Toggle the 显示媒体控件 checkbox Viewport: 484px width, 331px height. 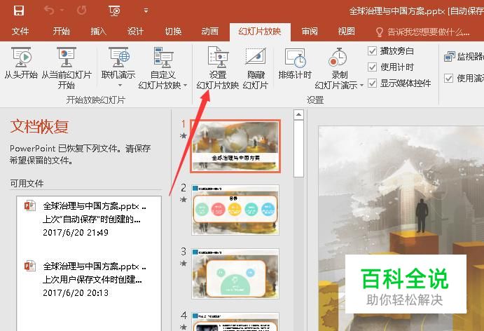click(x=372, y=83)
